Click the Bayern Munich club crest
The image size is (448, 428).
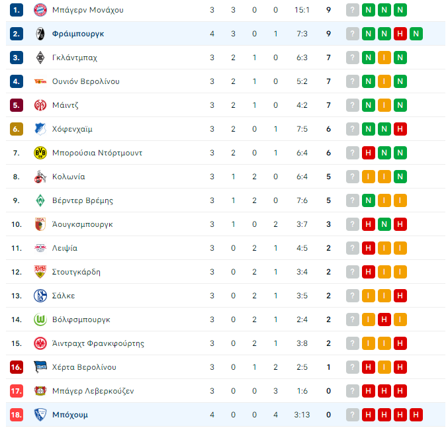pyautogui.click(x=40, y=10)
